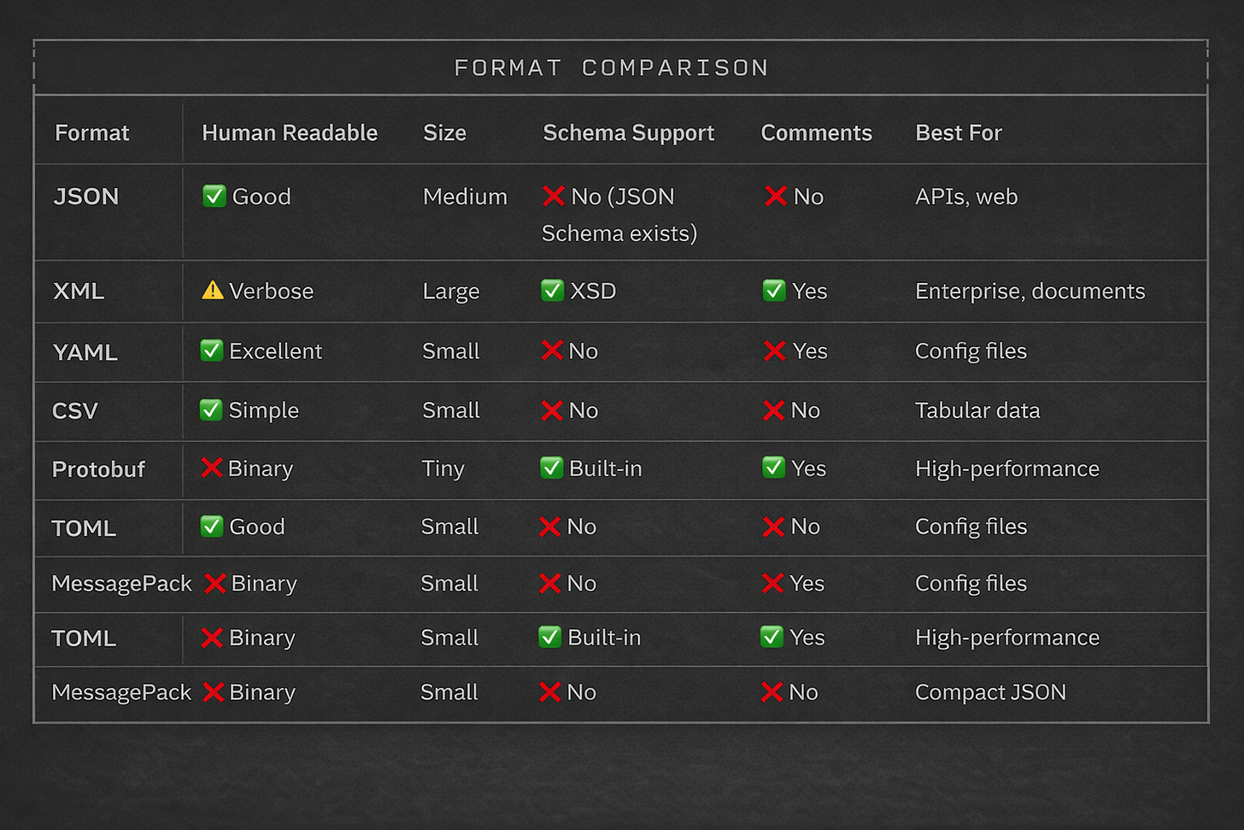Screen dimensions: 1244x830
Task: Click the red X beside JSON's Comments No
Action: point(776,197)
